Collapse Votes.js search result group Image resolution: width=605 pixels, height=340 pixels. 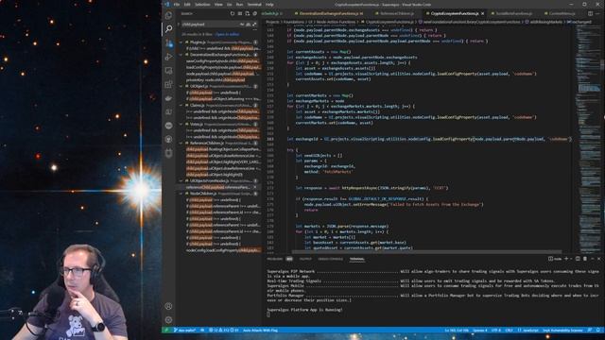point(181,124)
